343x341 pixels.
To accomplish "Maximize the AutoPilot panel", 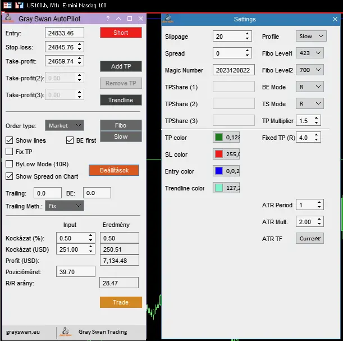I will tap(130, 19).
